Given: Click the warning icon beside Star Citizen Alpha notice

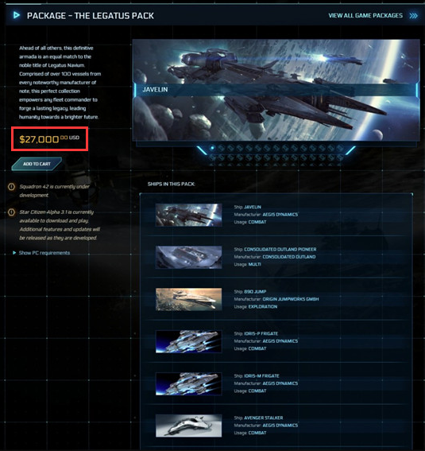Looking at the screenshot, I should (11, 212).
